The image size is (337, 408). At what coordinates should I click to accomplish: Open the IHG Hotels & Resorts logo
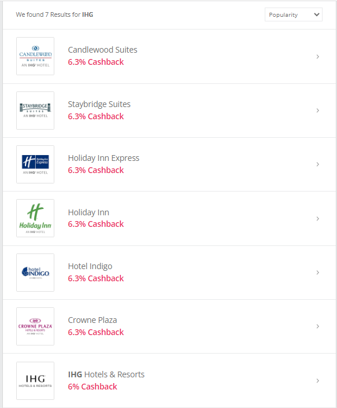(35, 381)
